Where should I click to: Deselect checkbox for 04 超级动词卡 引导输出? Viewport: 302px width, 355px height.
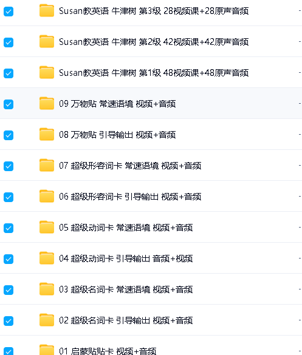coord(9,259)
